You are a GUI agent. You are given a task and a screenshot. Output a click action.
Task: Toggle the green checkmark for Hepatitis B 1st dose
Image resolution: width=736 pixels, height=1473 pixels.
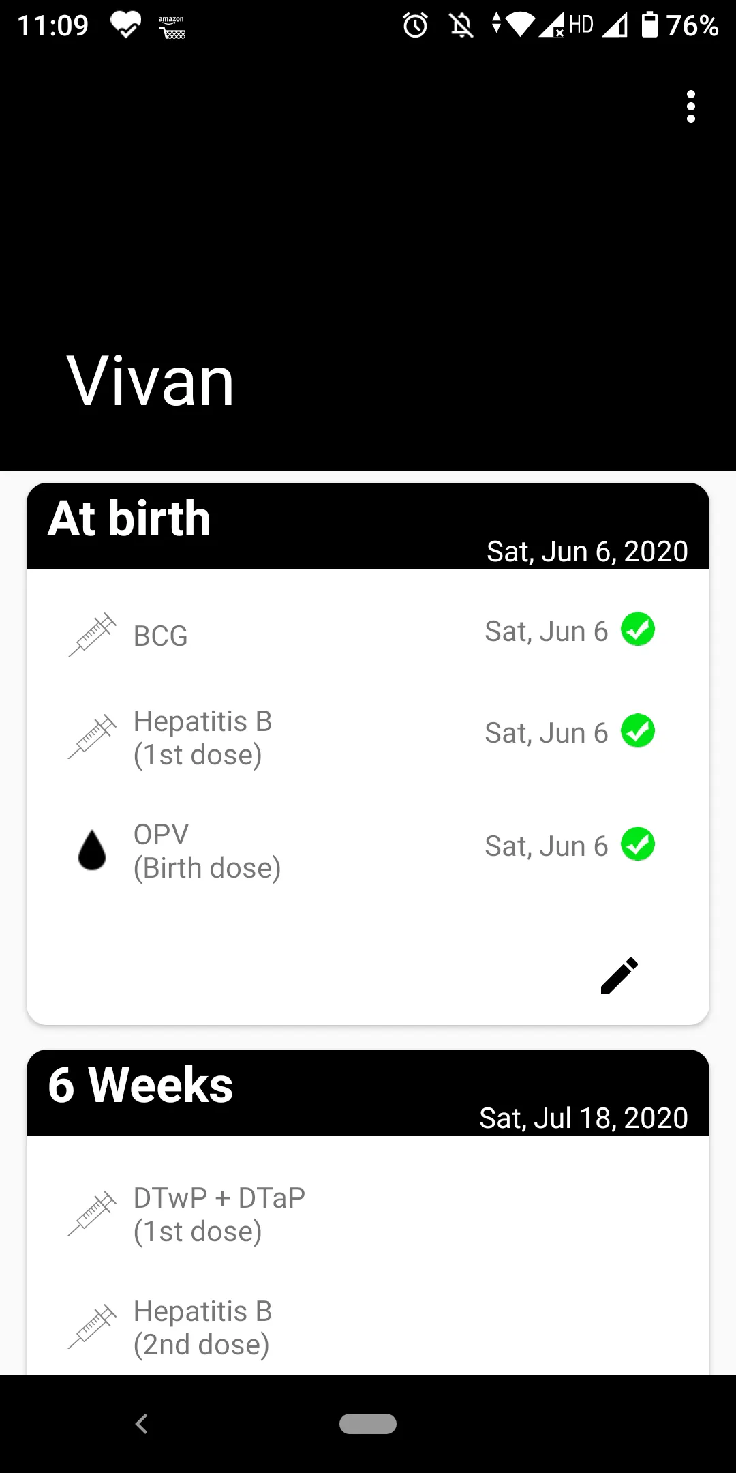[638, 731]
